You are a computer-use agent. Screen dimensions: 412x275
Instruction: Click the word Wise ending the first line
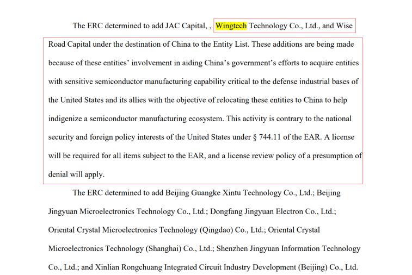pyautogui.click(x=345, y=26)
